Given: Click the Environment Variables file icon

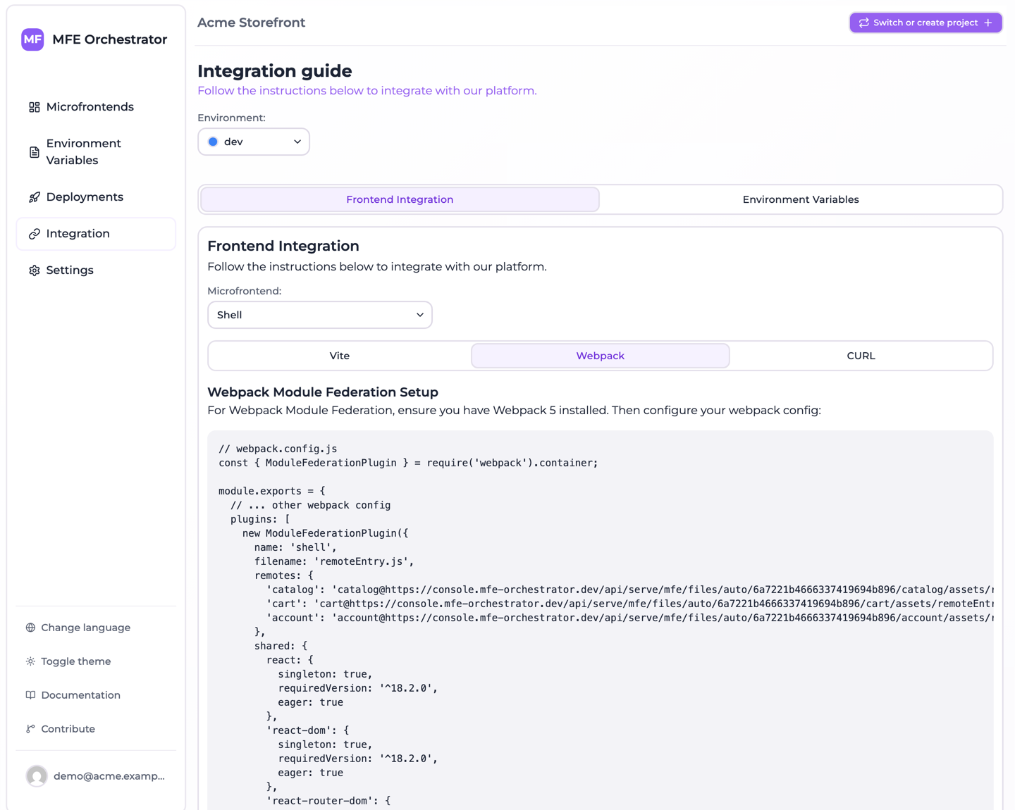Looking at the screenshot, I should (34, 152).
